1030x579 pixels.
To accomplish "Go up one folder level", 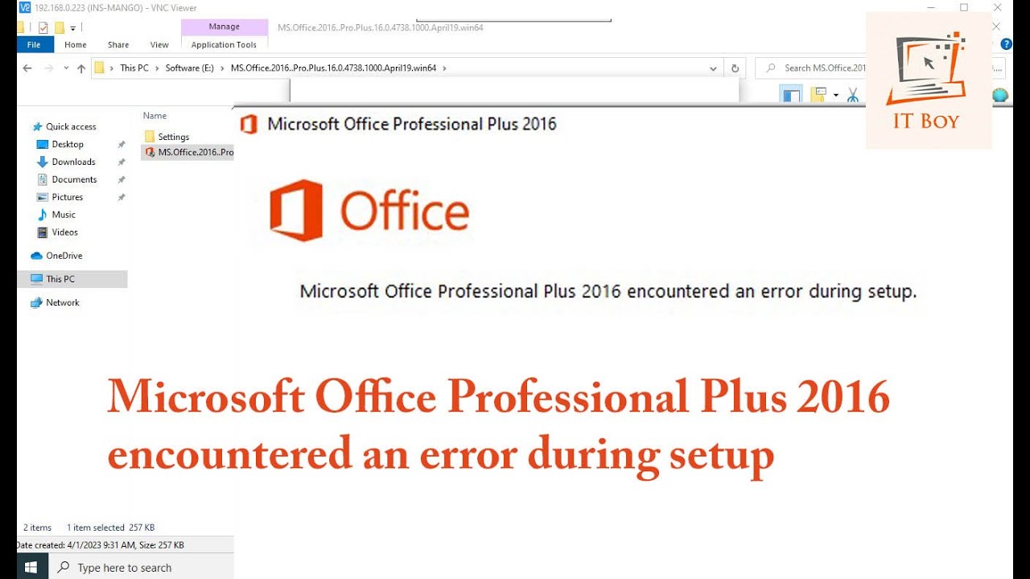I will pos(81,68).
